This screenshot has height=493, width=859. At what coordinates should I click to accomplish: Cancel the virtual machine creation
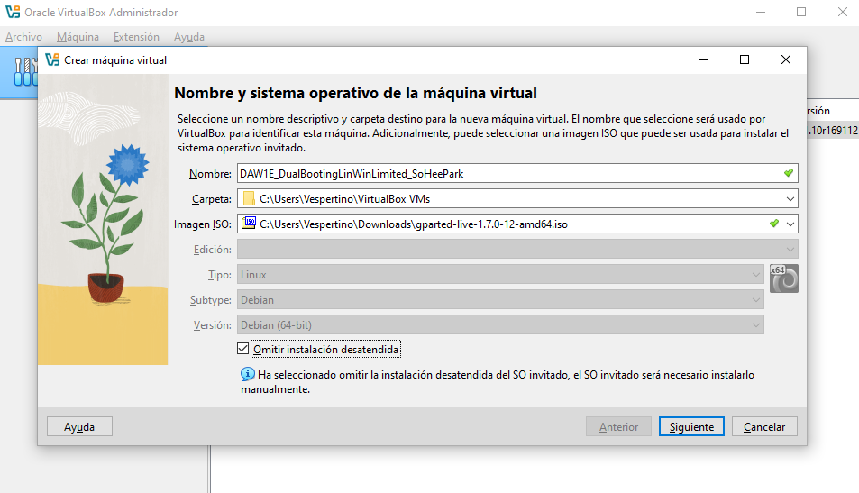tap(764, 426)
